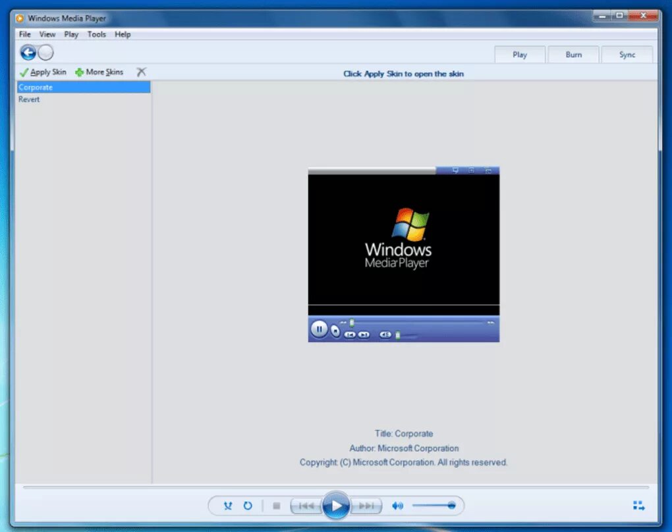Image resolution: width=672 pixels, height=532 pixels.
Task: Select Revert skin in list
Action: [84, 99]
